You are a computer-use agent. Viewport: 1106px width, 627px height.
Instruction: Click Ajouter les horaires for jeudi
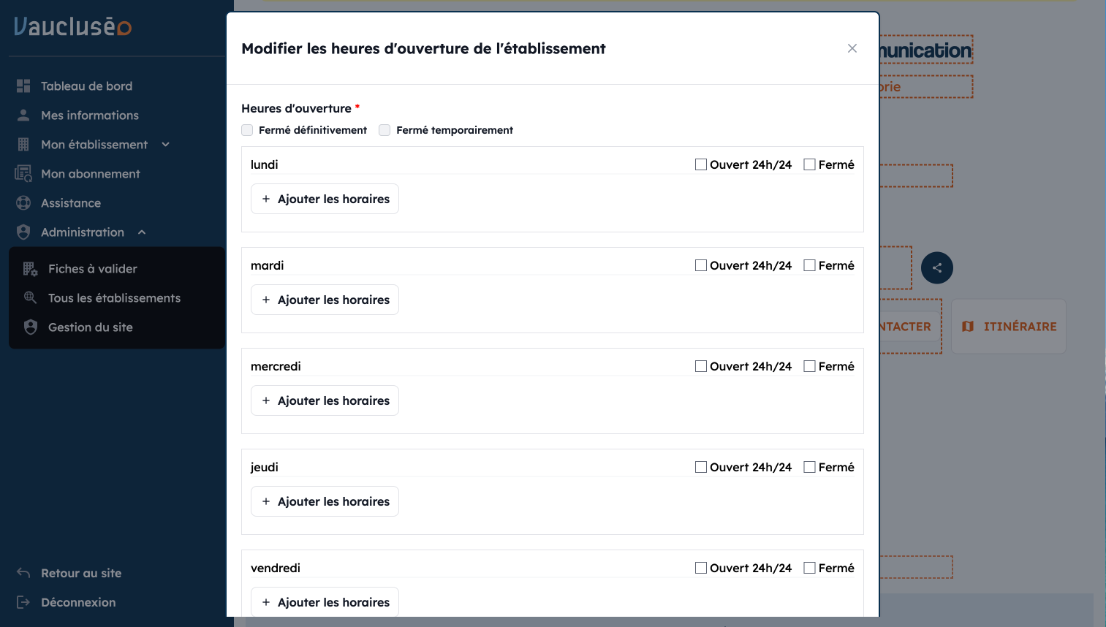(325, 501)
